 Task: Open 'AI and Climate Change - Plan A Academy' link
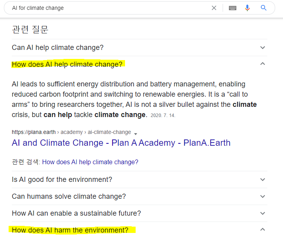(121, 143)
